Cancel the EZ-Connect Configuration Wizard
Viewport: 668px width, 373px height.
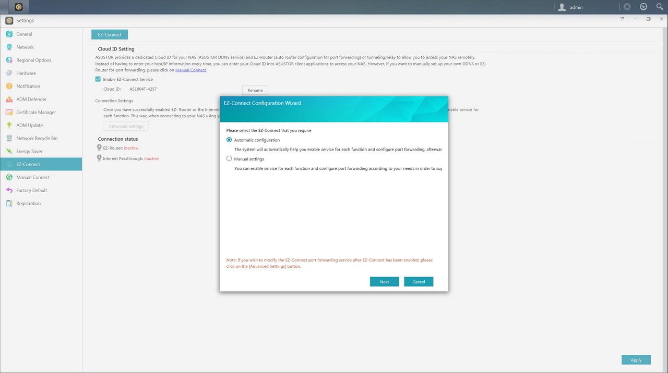pyautogui.click(x=419, y=282)
